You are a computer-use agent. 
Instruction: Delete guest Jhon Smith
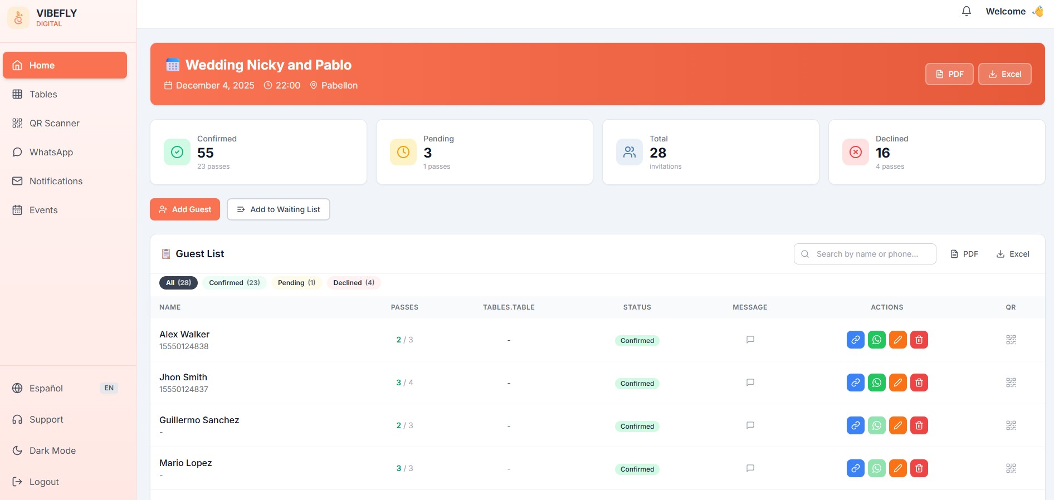tap(919, 383)
